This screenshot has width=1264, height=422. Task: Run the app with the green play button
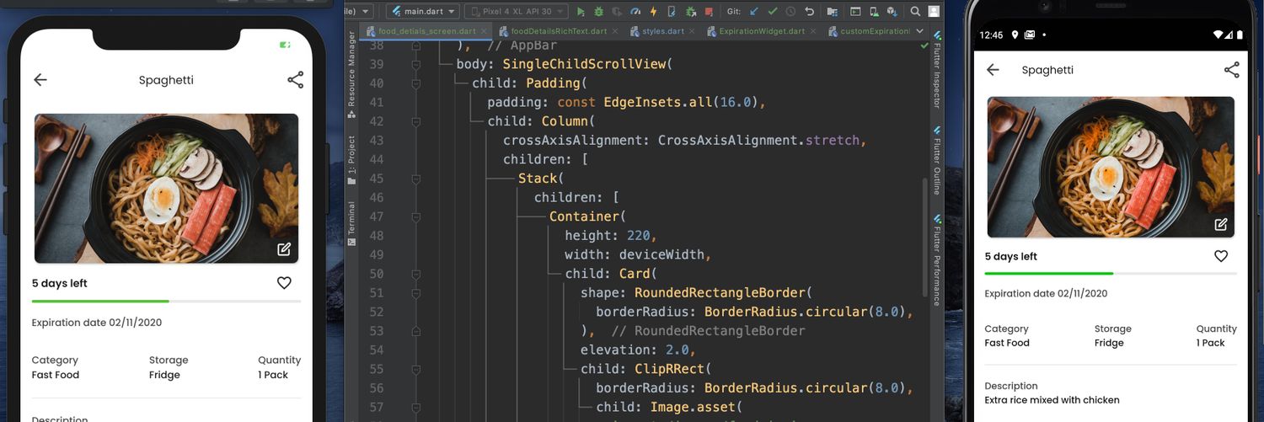pyautogui.click(x=581, y=12)
